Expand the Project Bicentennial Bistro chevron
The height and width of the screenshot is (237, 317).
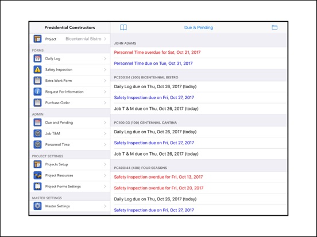coord(105,39)
